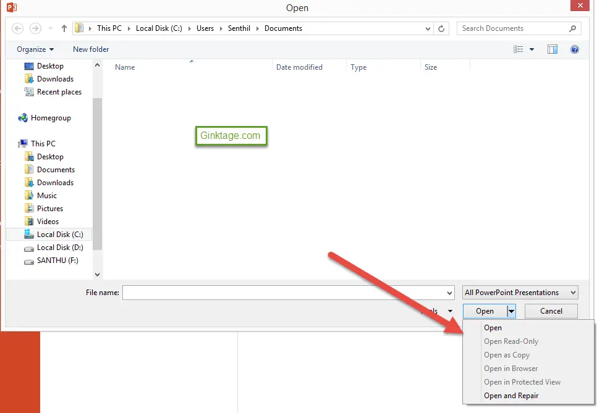This screenshot has width=610, height=413.
Task: Select SANTHU (F:) drive
Action: pyautogui.click(x=57, y=261)
